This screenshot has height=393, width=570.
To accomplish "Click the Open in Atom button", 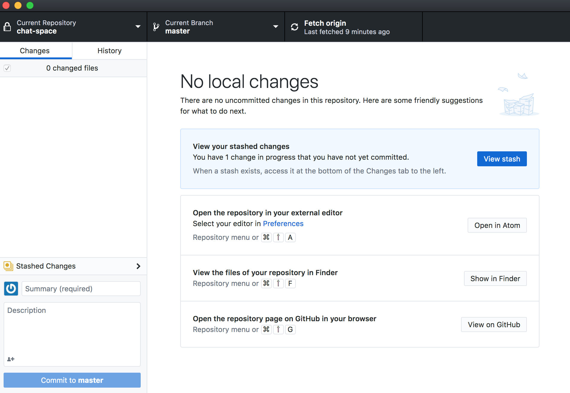I will (x=497, y=226).
